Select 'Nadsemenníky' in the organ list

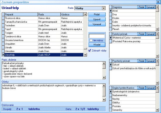(x=134, y=95)
